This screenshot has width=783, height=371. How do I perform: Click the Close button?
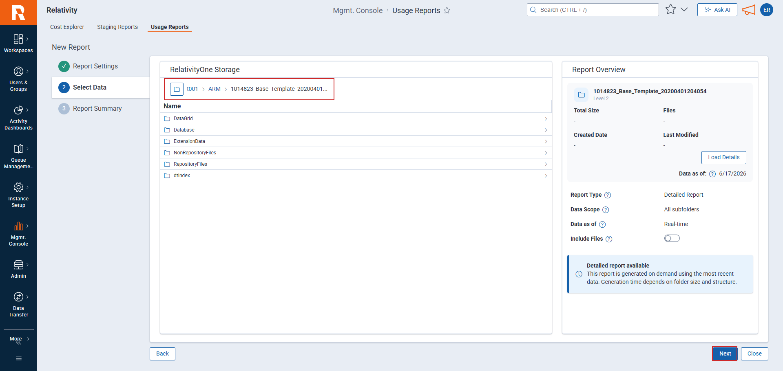point(754,353)
